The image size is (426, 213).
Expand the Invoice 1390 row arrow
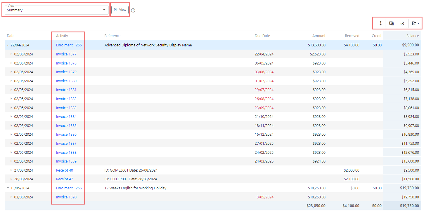click(11, 197)
